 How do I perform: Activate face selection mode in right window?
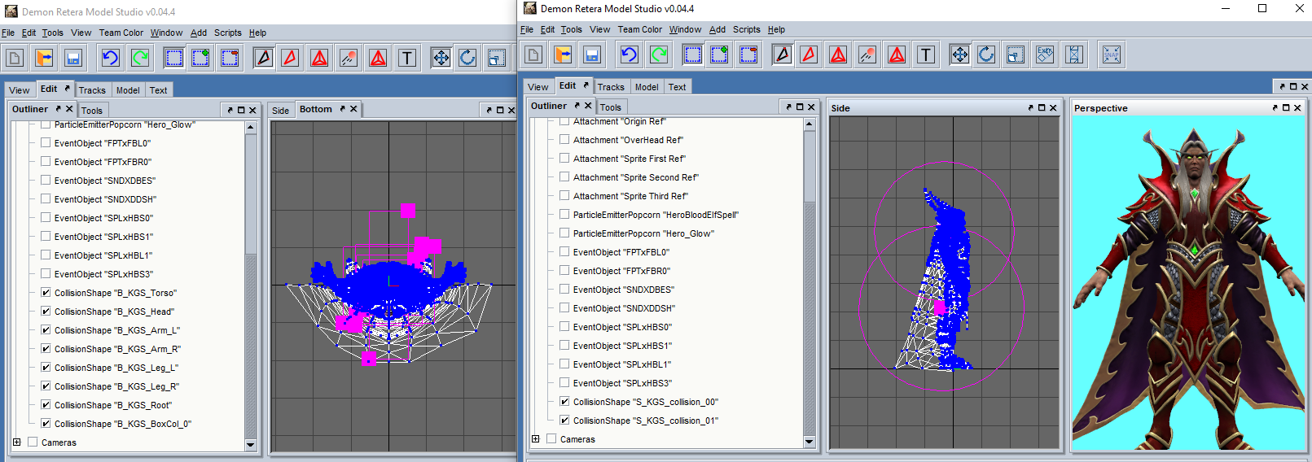tap(809, 54)
